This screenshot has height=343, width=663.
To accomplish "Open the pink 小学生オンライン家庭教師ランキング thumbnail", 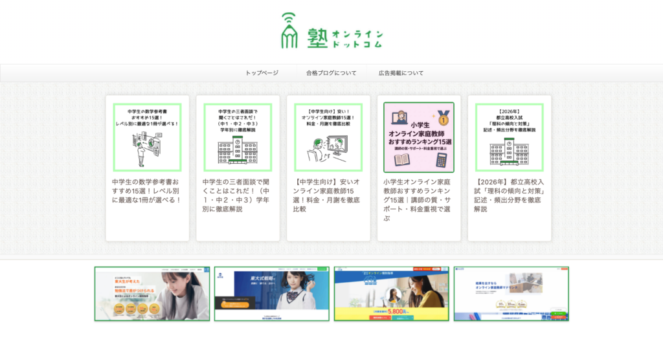I will click(x=419, y=137).
